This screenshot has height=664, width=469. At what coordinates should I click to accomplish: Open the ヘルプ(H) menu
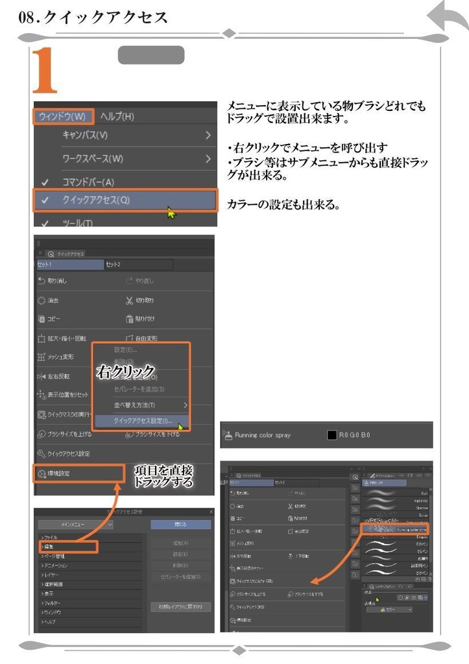(117, 117)
